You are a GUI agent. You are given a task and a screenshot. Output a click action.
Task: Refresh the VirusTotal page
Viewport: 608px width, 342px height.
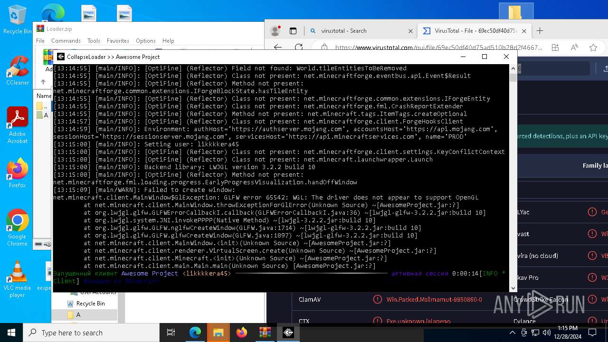[299, 47]
